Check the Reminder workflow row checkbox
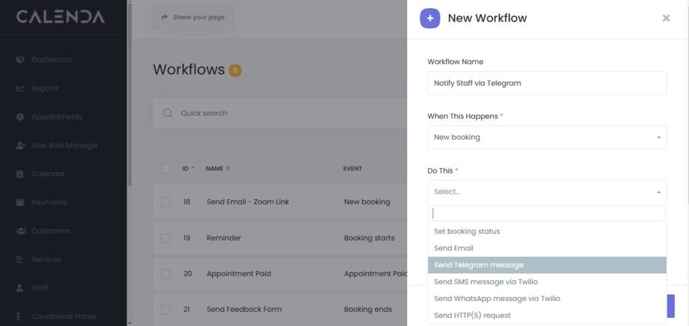This screenshot has width=689, height=326. pyautogui.click(x=166, y=238)
